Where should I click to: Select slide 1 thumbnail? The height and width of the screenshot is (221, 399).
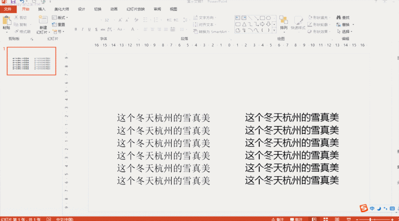pos(31,61)
